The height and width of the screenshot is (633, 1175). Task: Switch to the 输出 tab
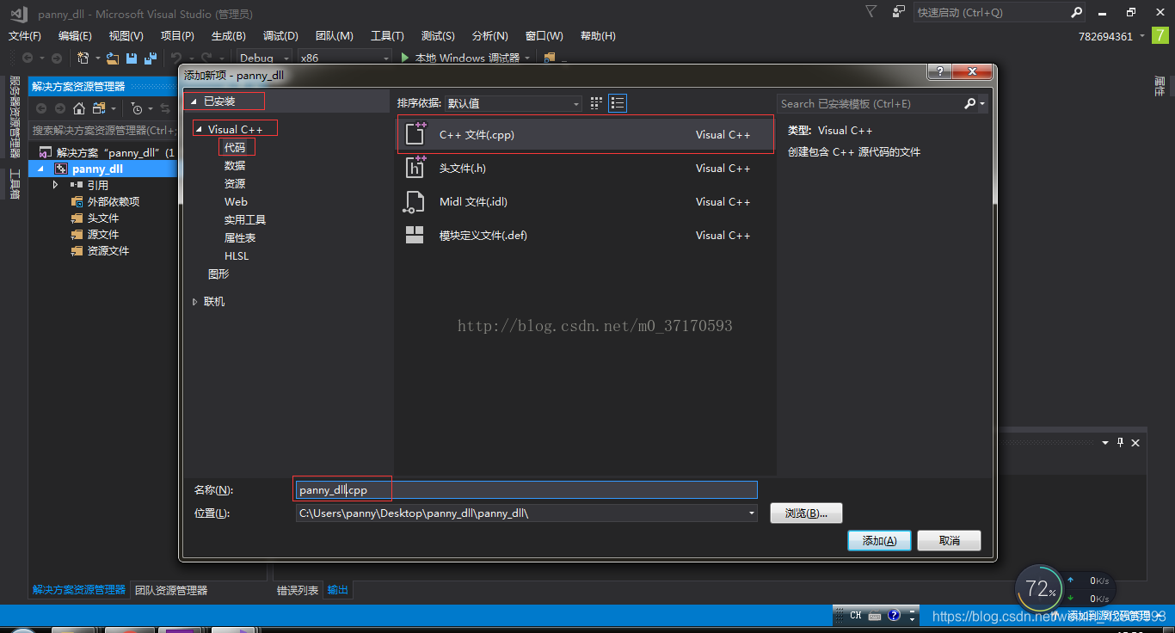pyautogui.click(x=338, y=591)
